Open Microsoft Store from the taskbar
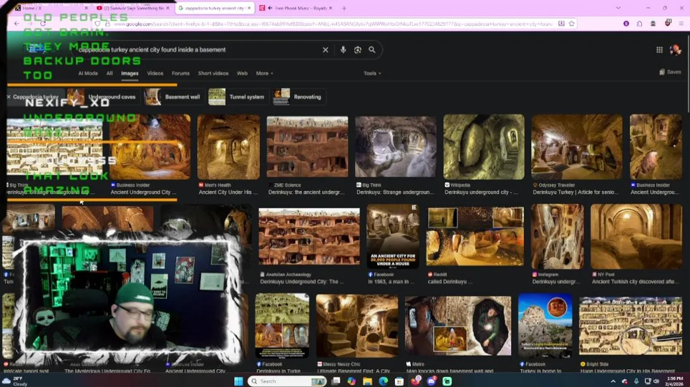The image size is (690, 387). (x=399, y=381)
